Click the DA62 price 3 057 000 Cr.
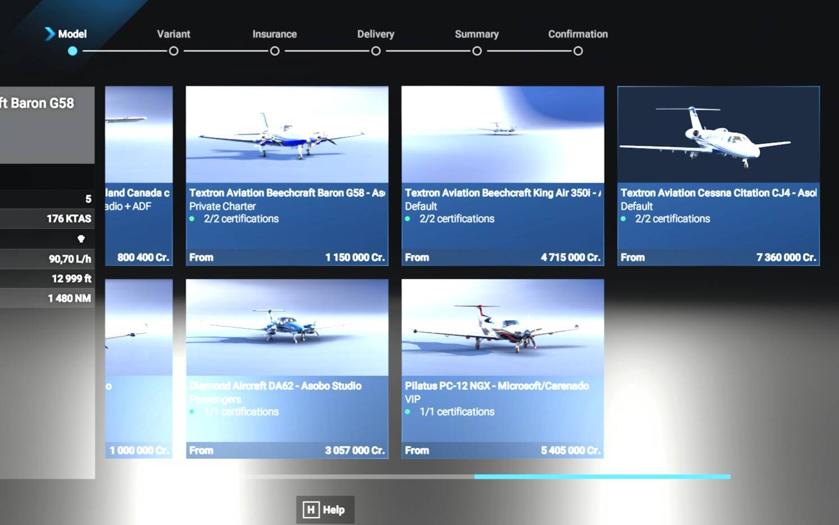 point(355,450)
